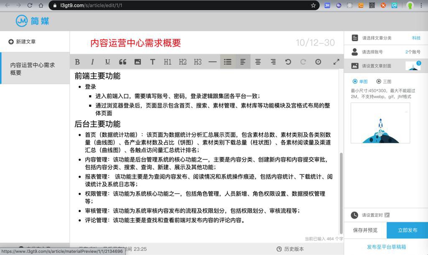
Task: Click the article title field
Action: point(135,43)
